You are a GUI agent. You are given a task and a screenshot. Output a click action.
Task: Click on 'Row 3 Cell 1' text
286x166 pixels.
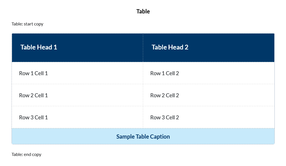click(x=33, y=118)
